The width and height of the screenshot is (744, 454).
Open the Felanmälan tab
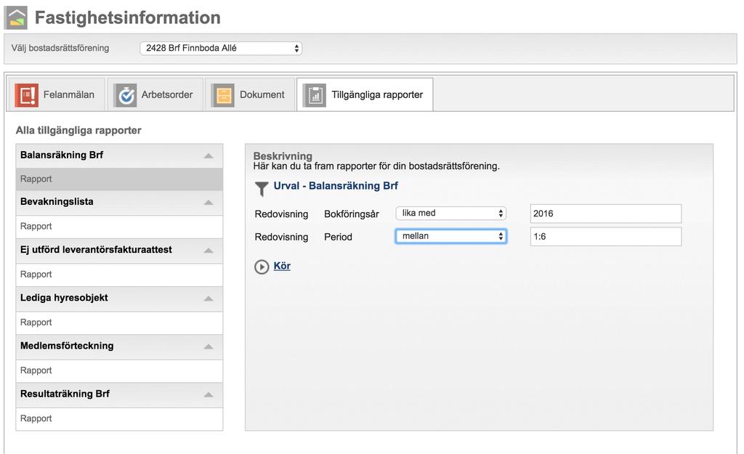pos(56,95)
